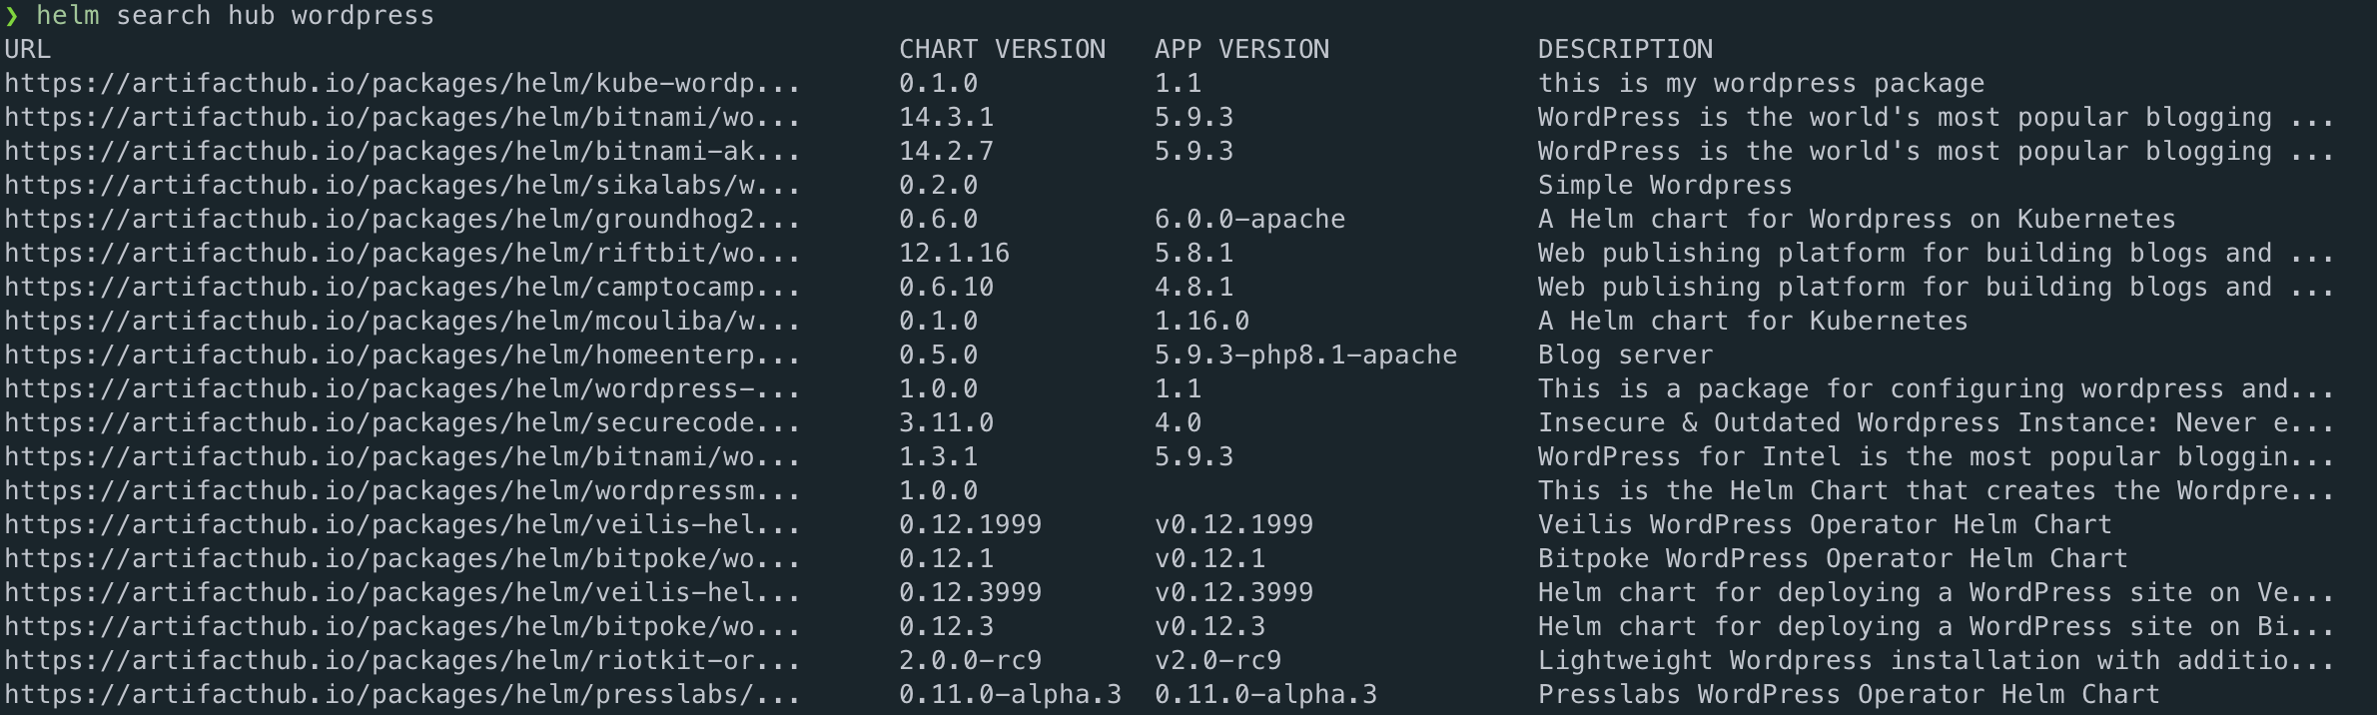
Task: Click chart version 2.0.0-rc9
Action: 971,661
